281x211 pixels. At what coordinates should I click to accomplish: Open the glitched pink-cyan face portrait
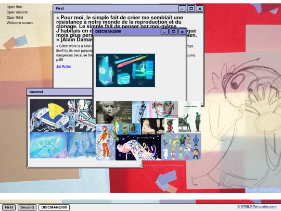point(164,109)
